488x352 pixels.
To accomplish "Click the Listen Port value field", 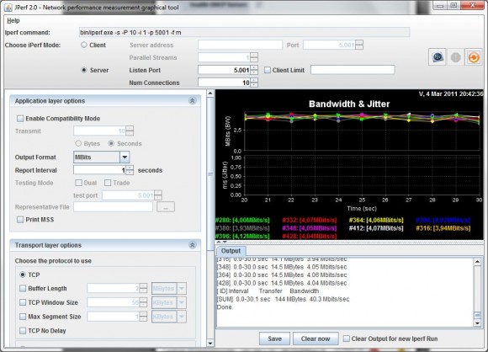I will point(224,70).
